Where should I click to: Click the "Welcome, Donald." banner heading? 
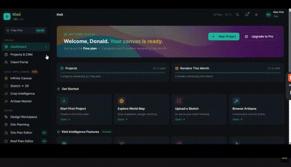pyautogui.click(x=86, y=41)
